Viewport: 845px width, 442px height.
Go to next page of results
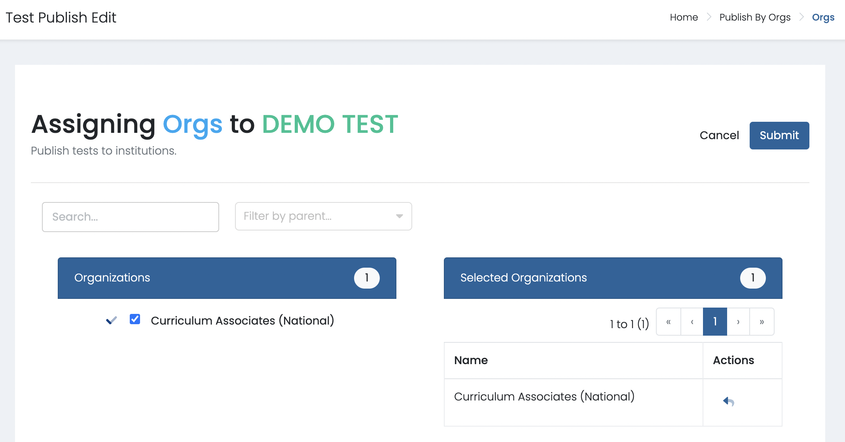pos(738,322)
